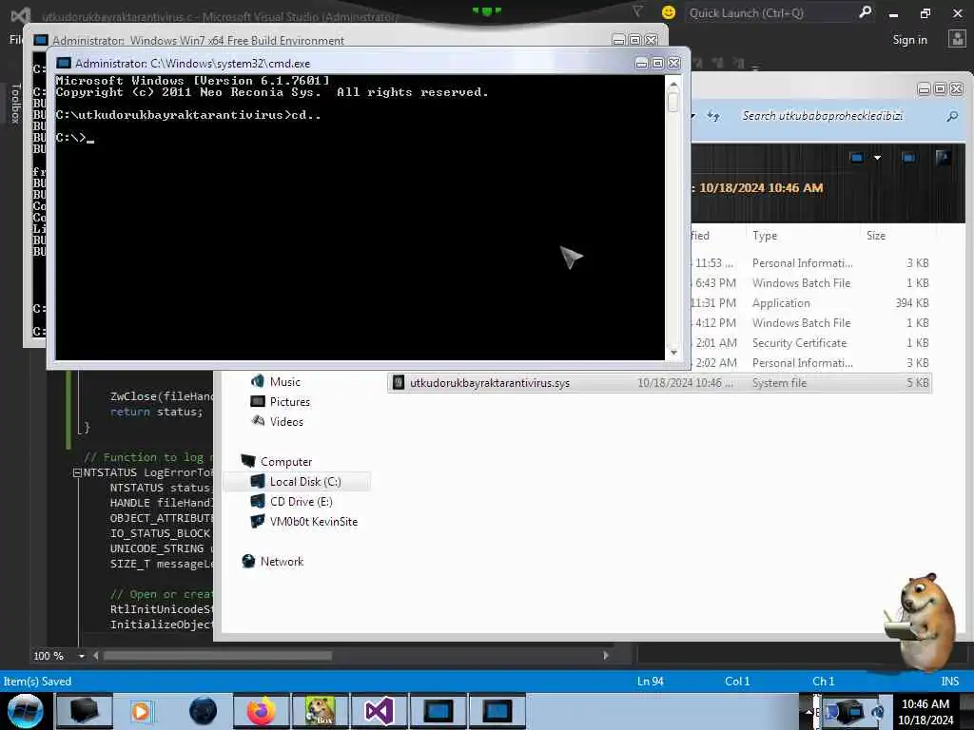Click the Visual Studio notifications flag icon
This screenshot has width=974, height=730.
[637, 11]
